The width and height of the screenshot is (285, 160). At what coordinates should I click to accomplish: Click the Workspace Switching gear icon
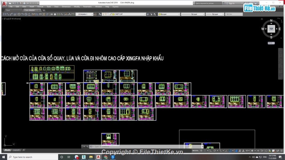pos(252,151)
